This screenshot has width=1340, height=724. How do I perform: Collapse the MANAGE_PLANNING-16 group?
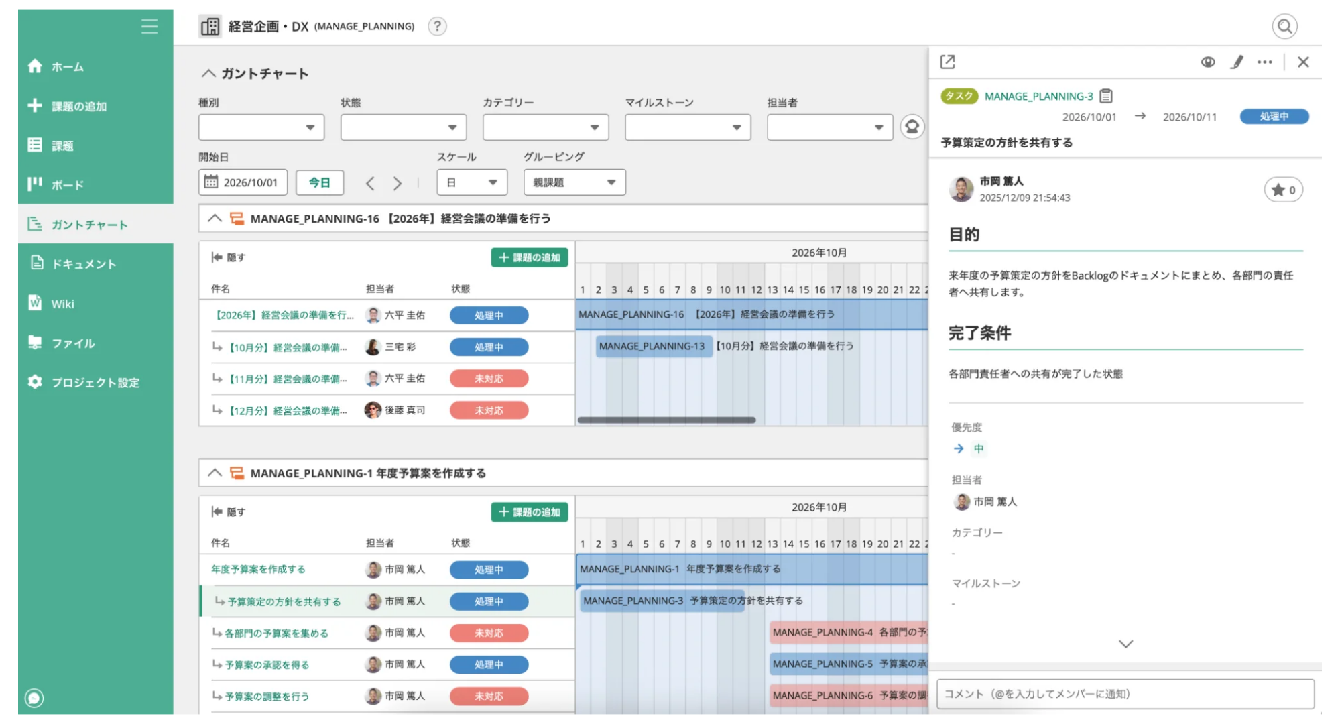[x=215, y=219]
